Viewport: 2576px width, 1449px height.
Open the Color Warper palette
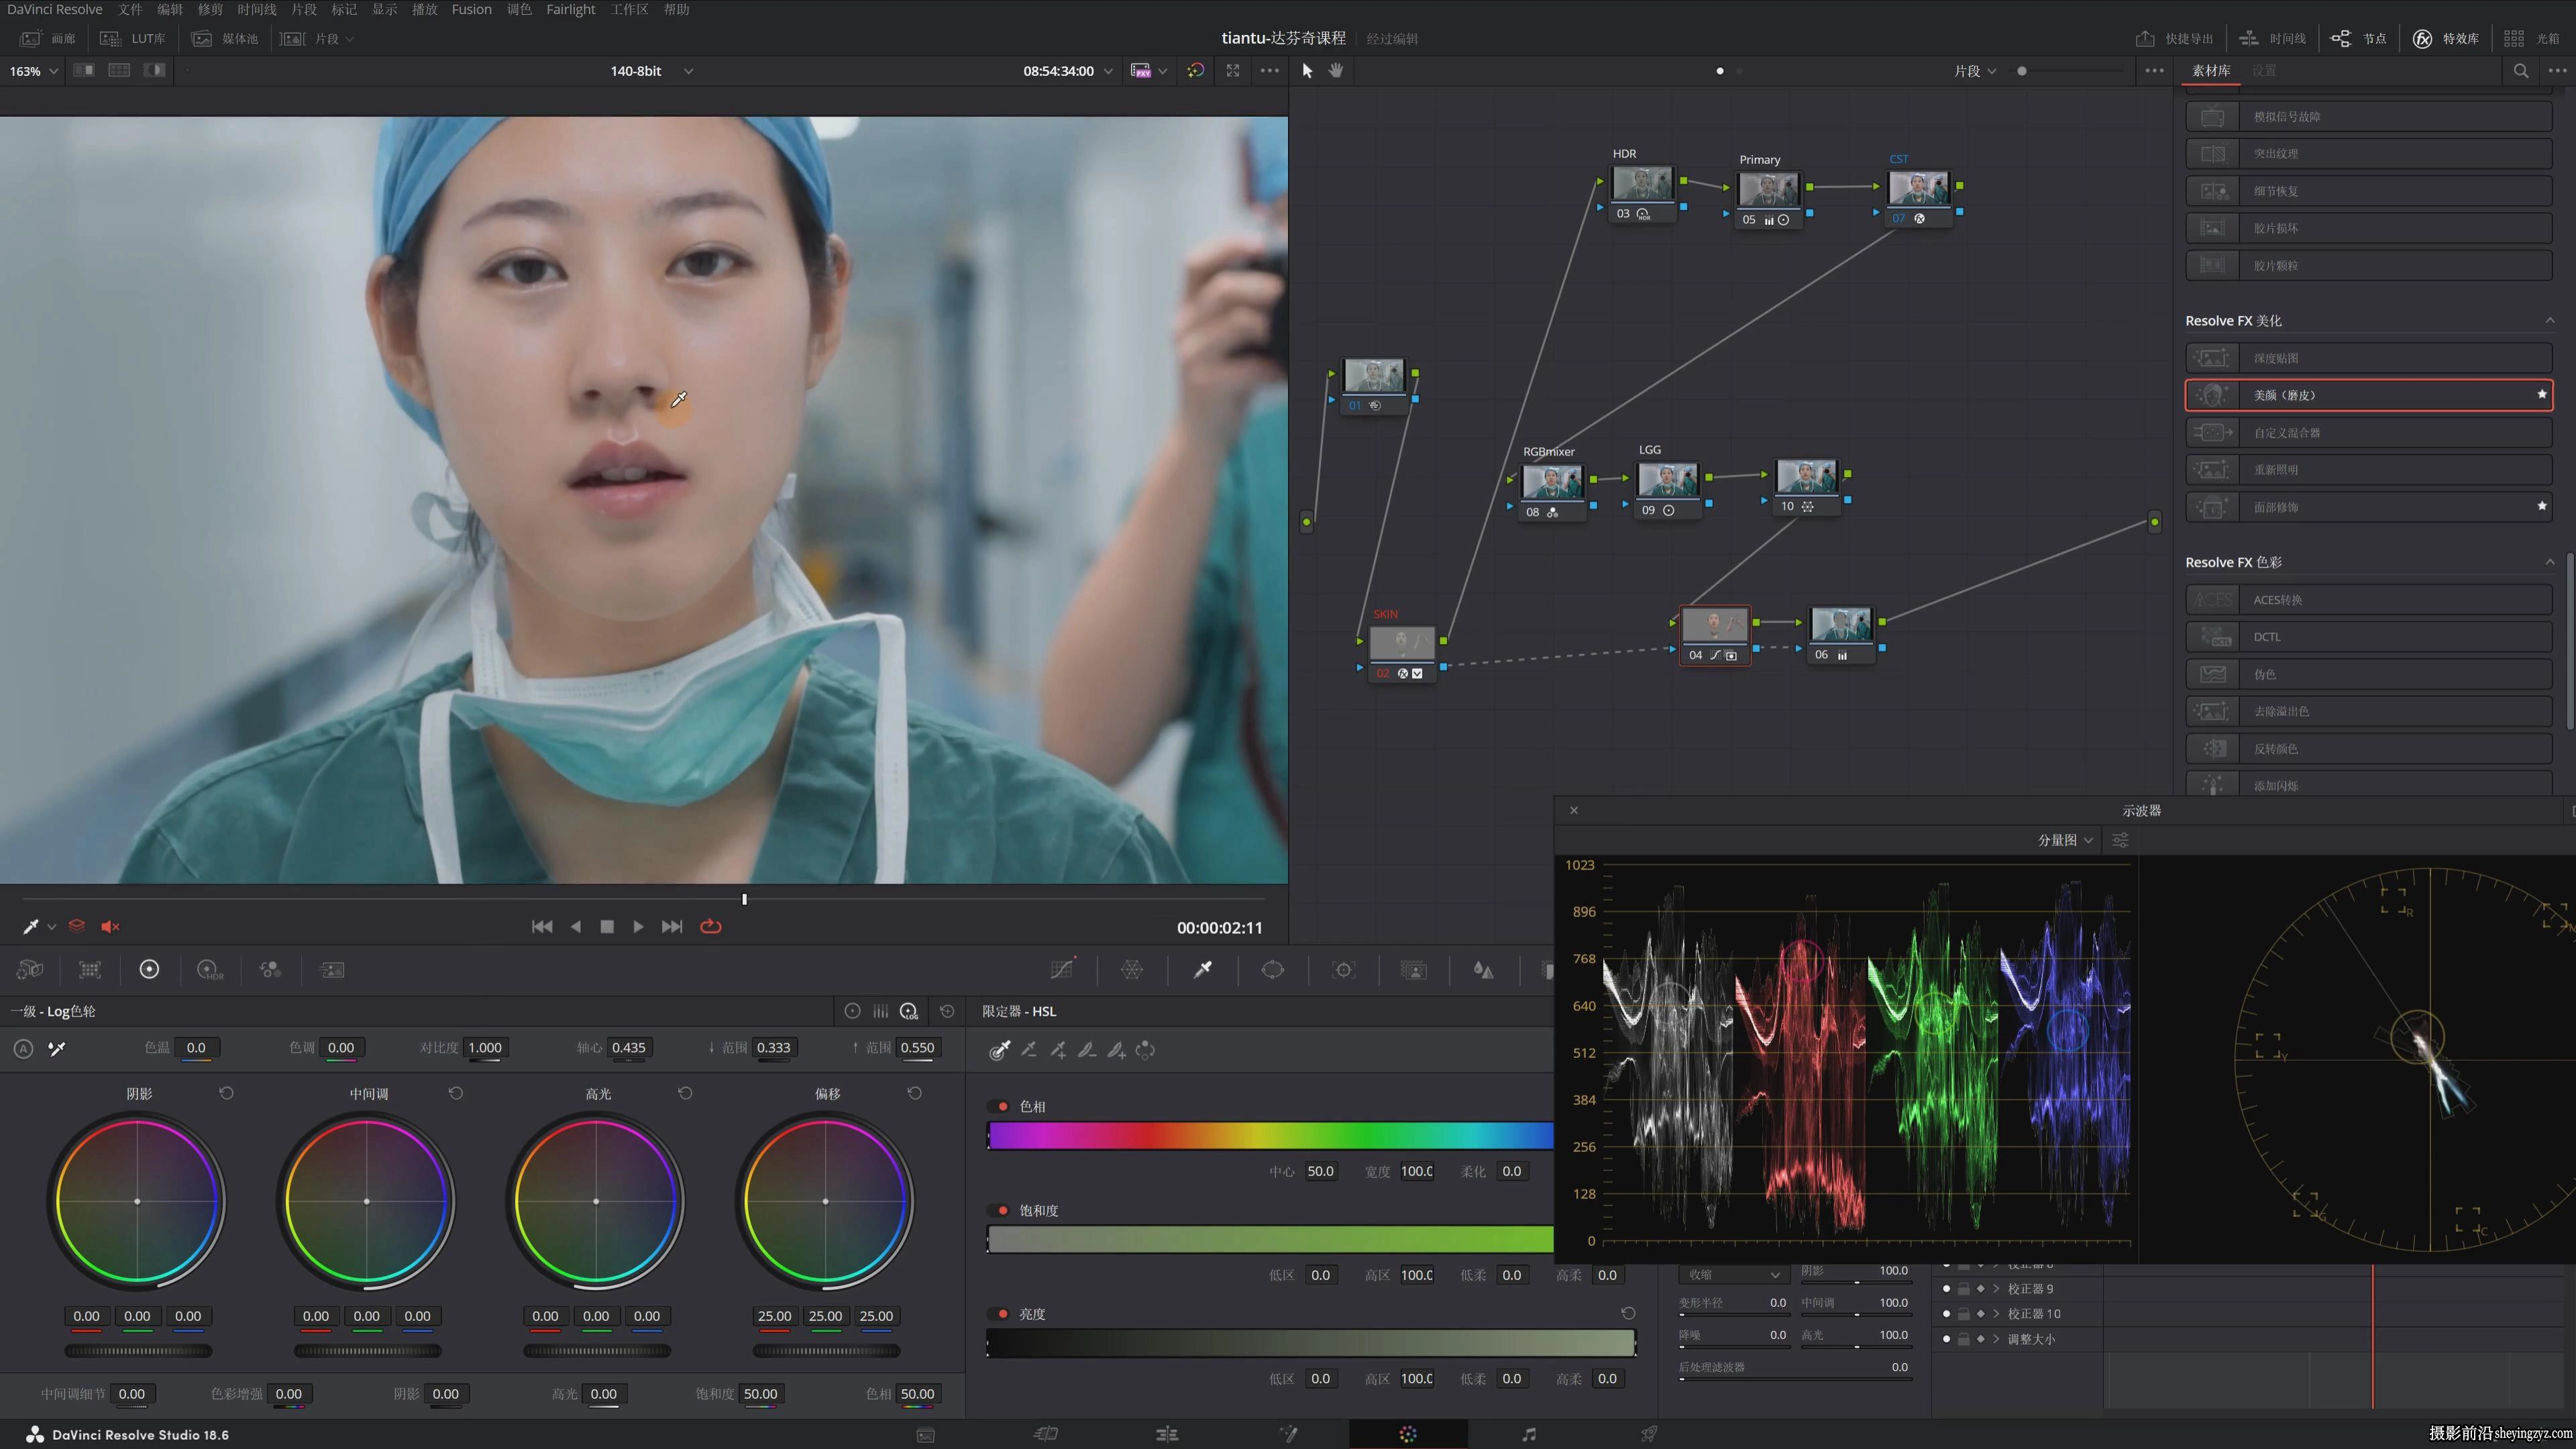click(x=1132, y=969)
